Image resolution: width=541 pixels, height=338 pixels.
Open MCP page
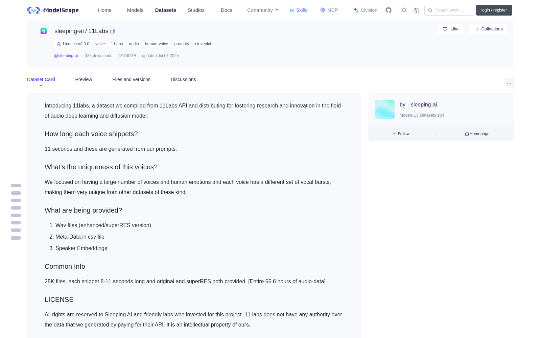[329, 10]
